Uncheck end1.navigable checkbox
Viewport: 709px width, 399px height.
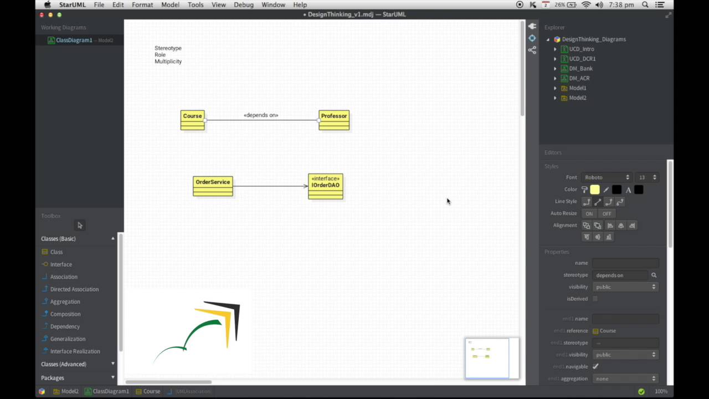click(595, 366)
